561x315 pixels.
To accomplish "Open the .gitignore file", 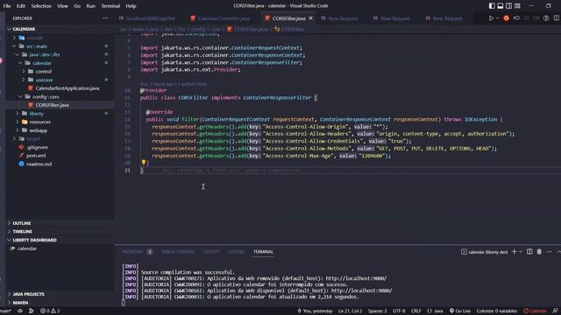I will [x=37, y=147].
